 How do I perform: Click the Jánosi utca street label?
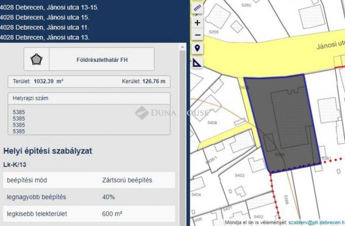[330, 45]
